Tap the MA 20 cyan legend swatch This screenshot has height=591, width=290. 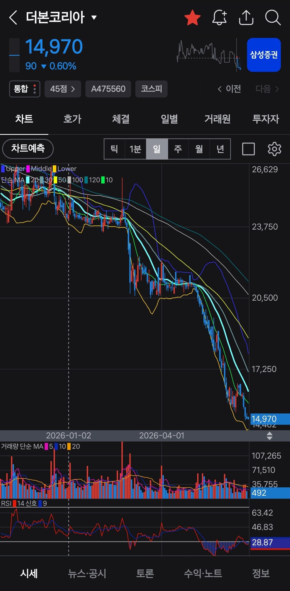[x=28, y=180]
